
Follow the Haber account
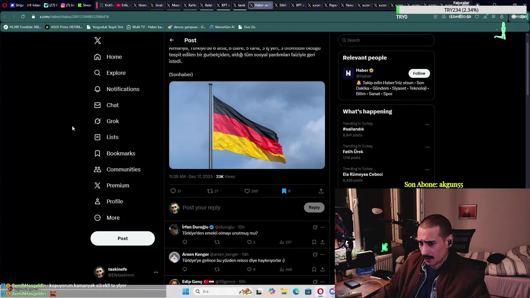pyautogui.click(x=419, y=73)
